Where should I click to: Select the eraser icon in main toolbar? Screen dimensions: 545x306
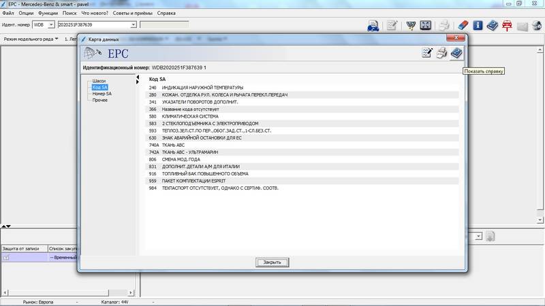click(463, 25)
